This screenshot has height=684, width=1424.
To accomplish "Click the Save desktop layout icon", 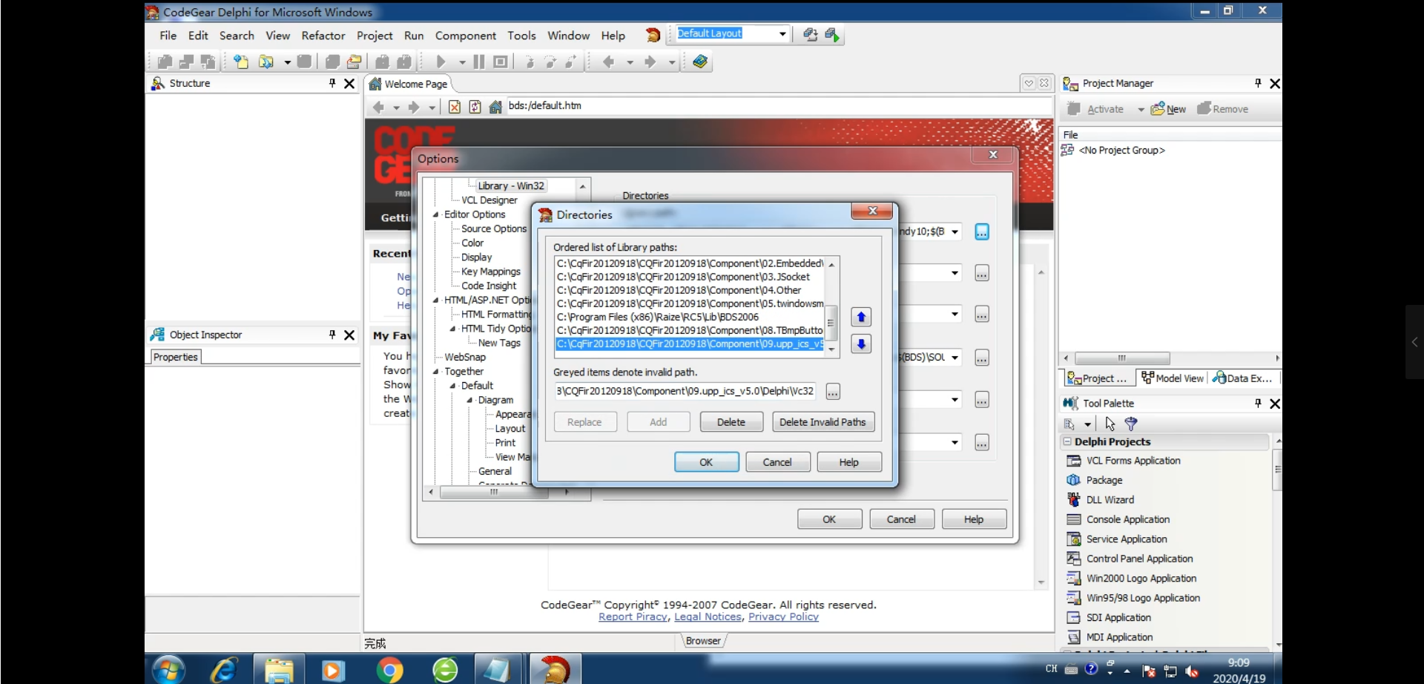I will [810, 35].
